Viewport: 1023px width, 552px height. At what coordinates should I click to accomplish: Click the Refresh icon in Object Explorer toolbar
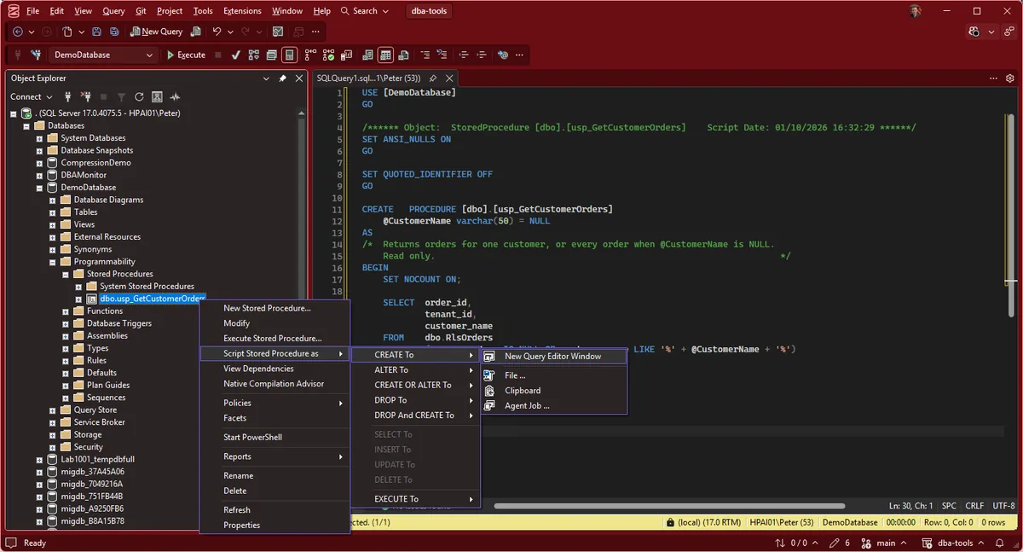tap(139, 96)
